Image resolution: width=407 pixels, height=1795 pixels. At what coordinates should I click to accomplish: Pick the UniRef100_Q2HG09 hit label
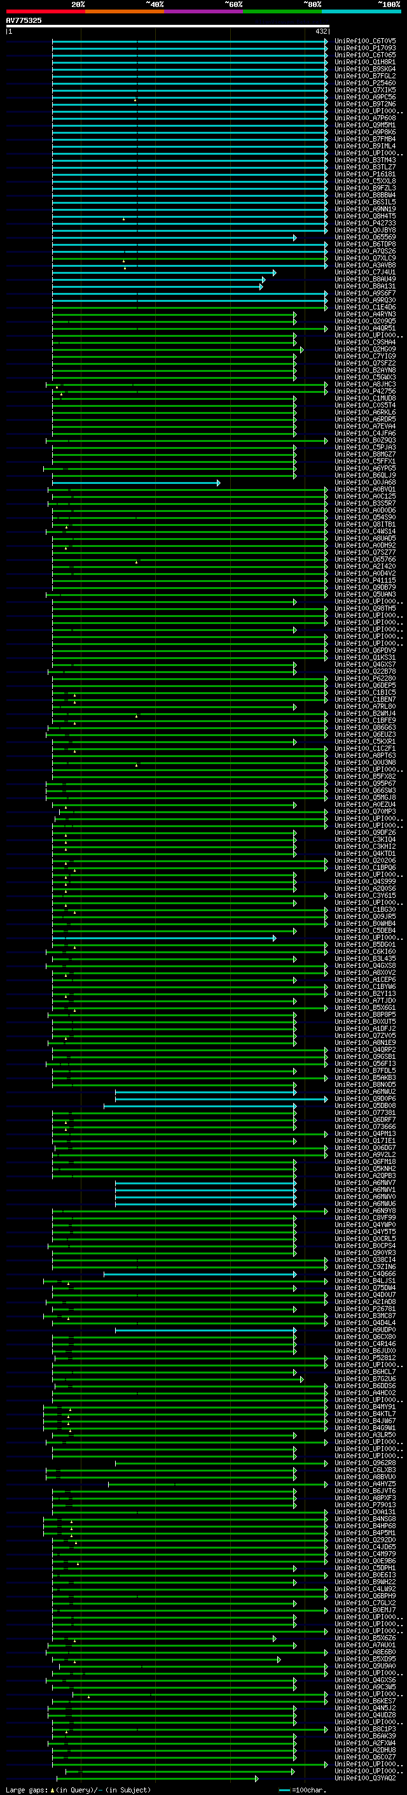365,349
